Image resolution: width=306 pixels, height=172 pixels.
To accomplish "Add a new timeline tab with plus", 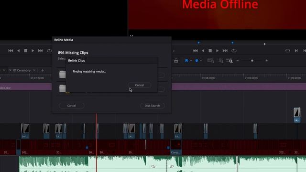I will tap(43, 70).
